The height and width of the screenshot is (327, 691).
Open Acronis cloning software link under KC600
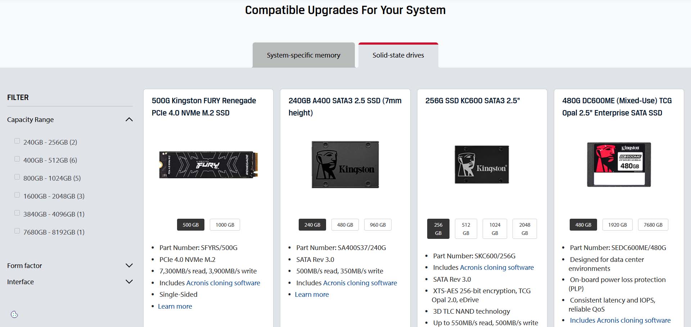click(x=497, y=267)
